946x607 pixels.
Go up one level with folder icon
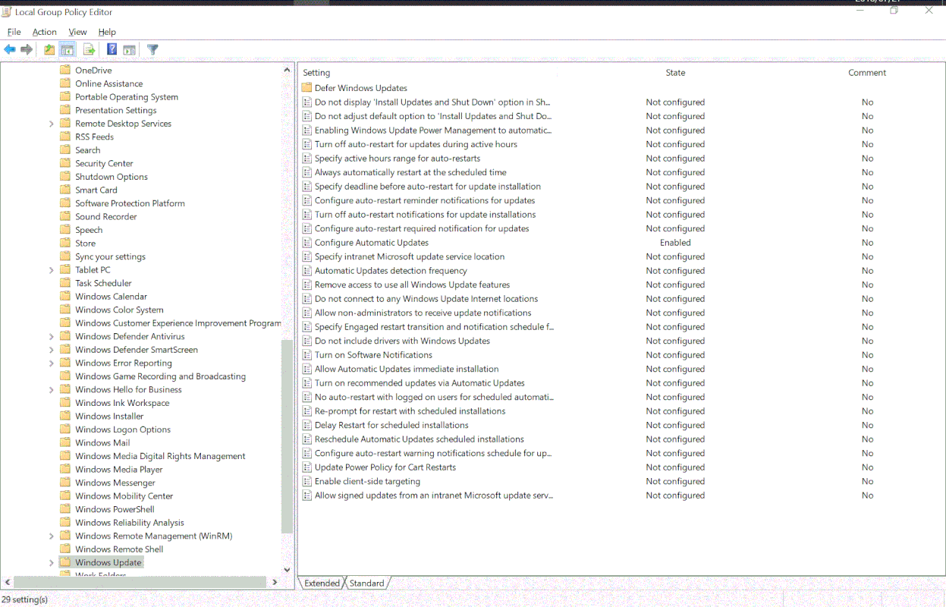[49, 50]
